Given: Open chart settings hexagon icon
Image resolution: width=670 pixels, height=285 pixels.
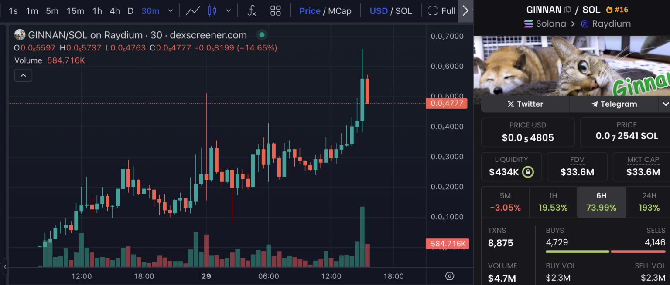Looking at the screenshot, I should 450,276.
